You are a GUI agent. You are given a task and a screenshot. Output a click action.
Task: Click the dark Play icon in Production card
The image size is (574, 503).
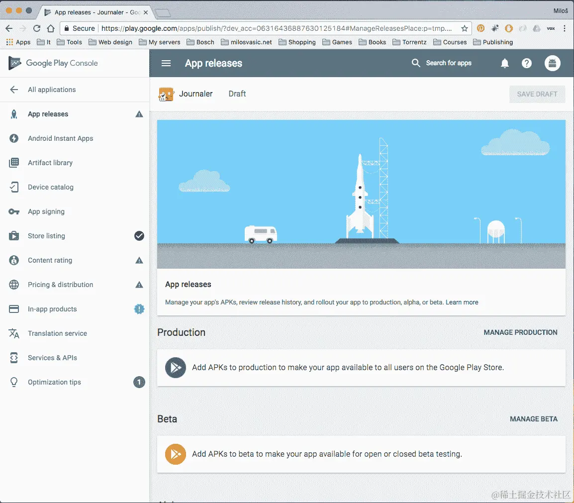(176, 368)
